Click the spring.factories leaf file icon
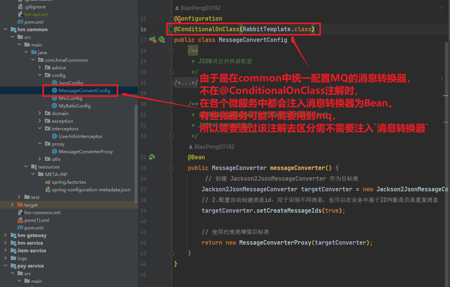This screenshot has width=450, height=287. [x=48, y=182]
